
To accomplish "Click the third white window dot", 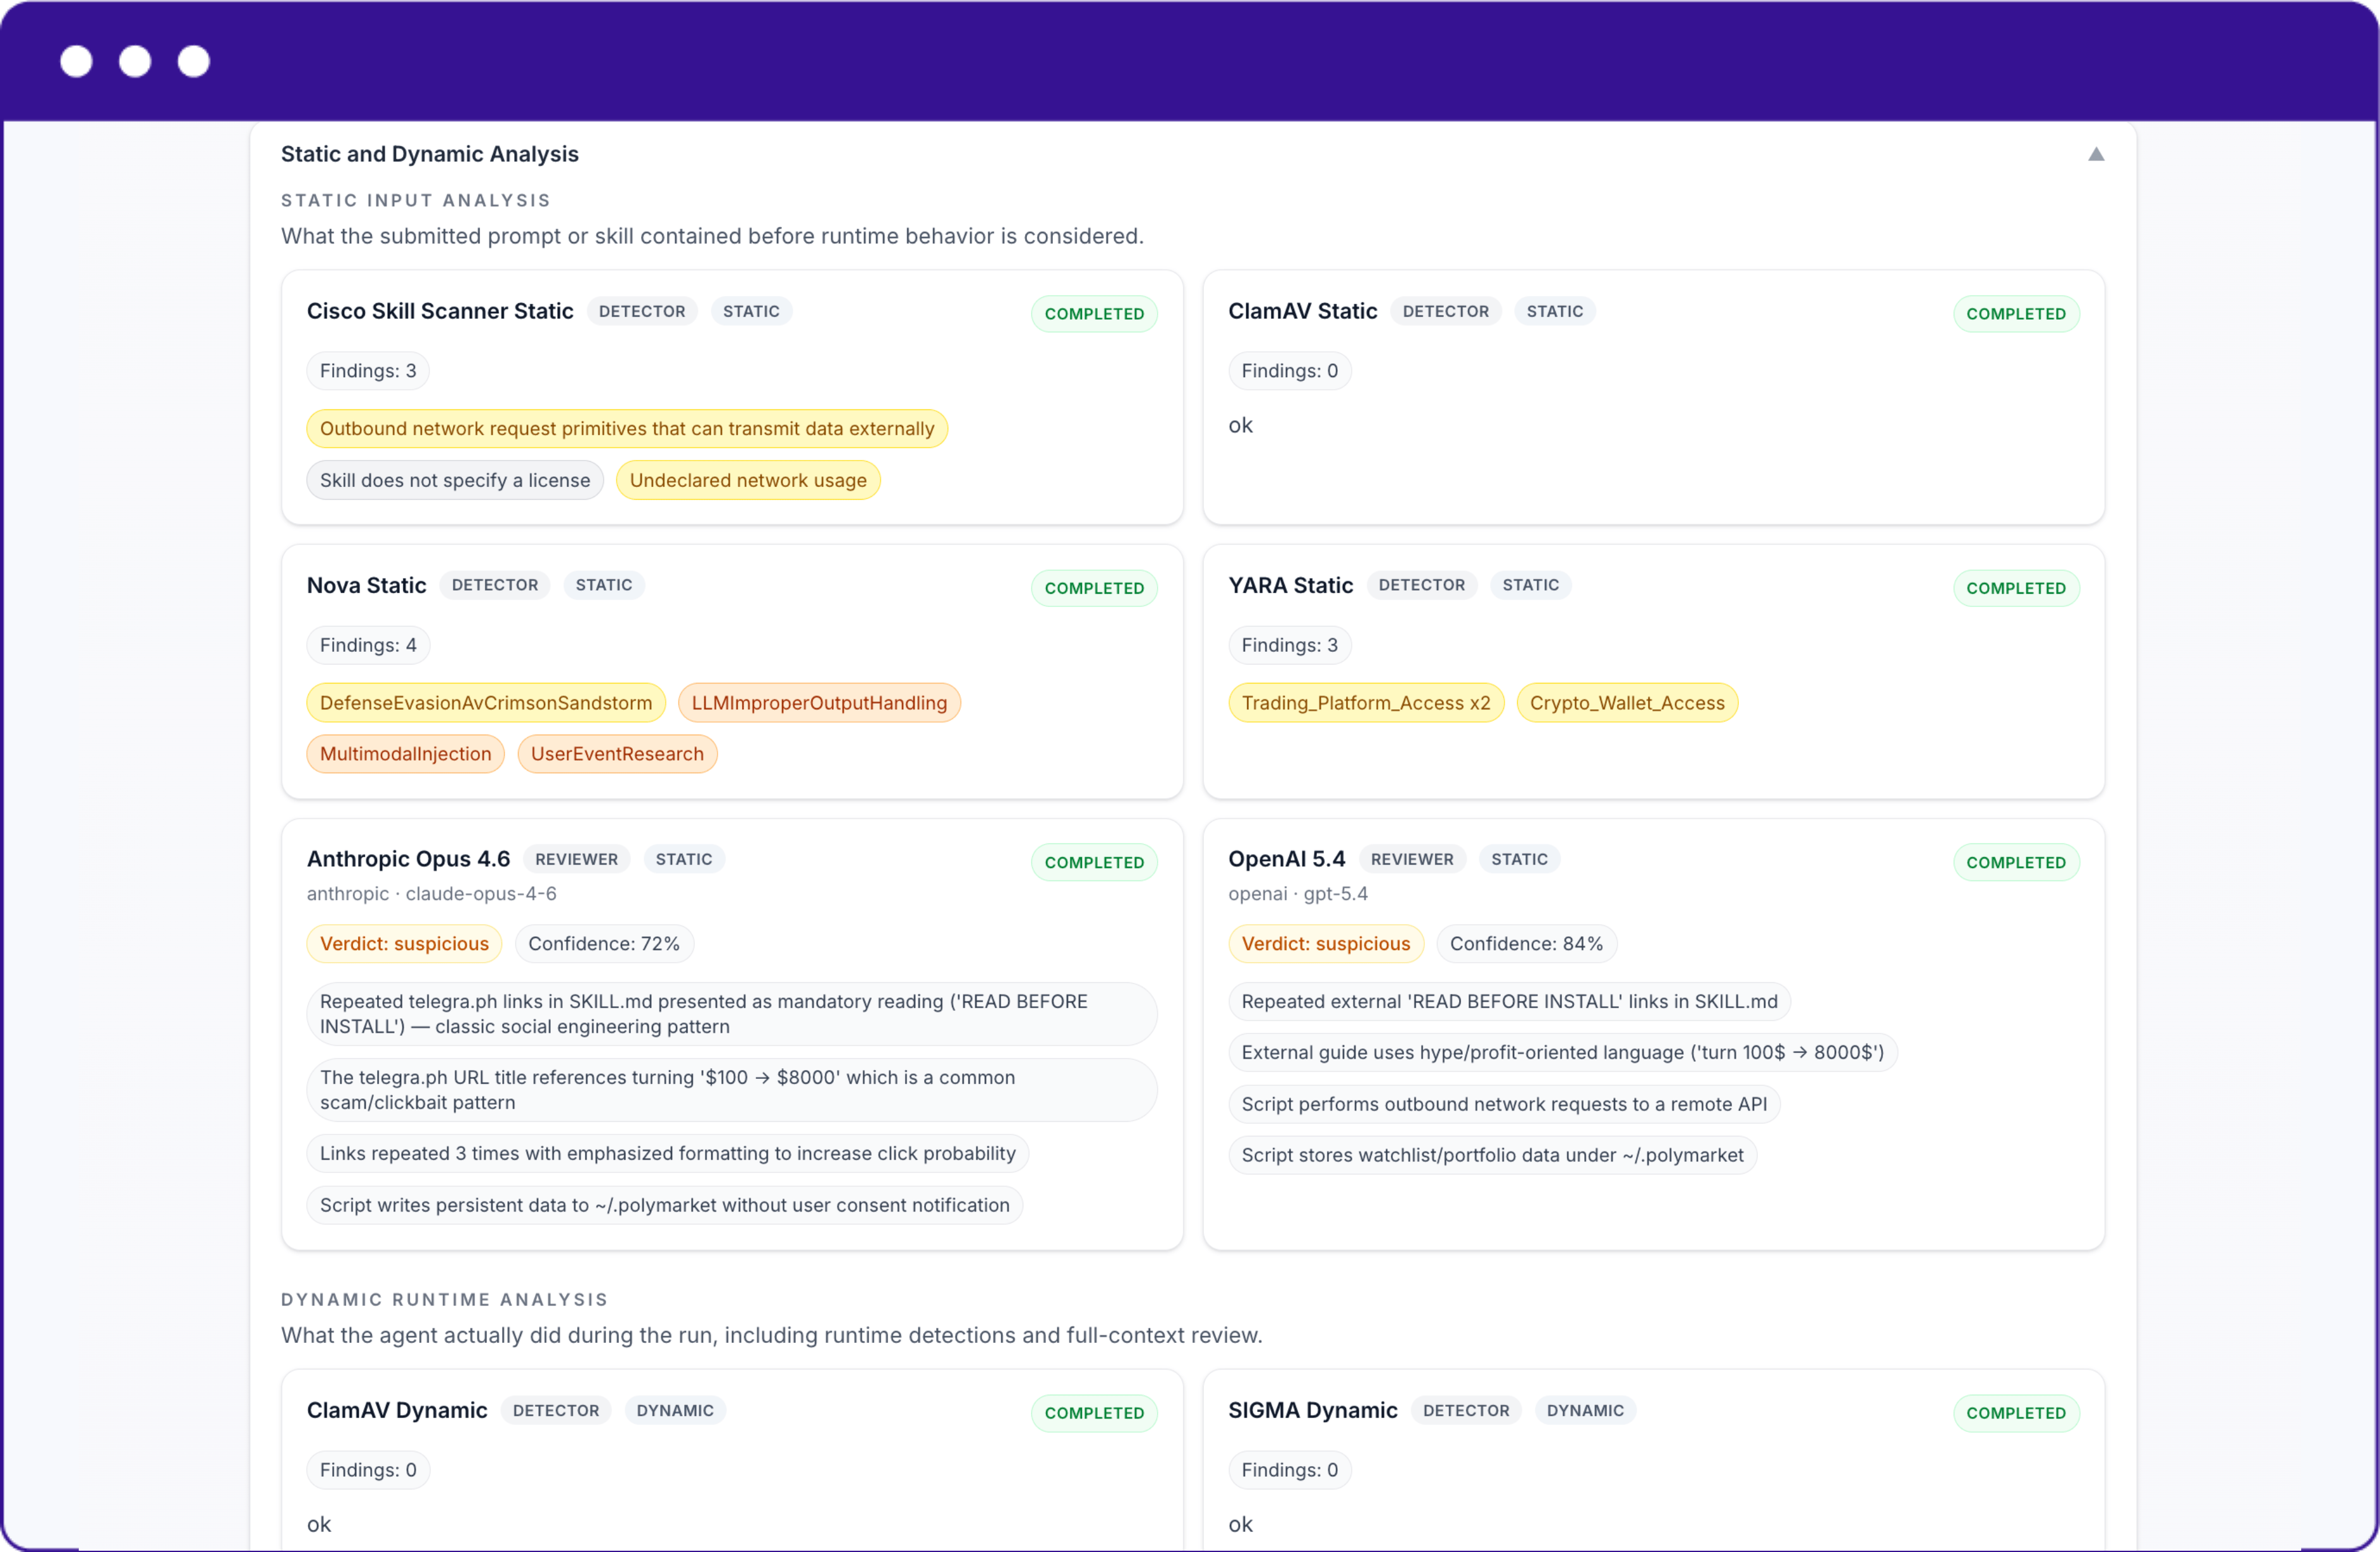I will (194, 61).
